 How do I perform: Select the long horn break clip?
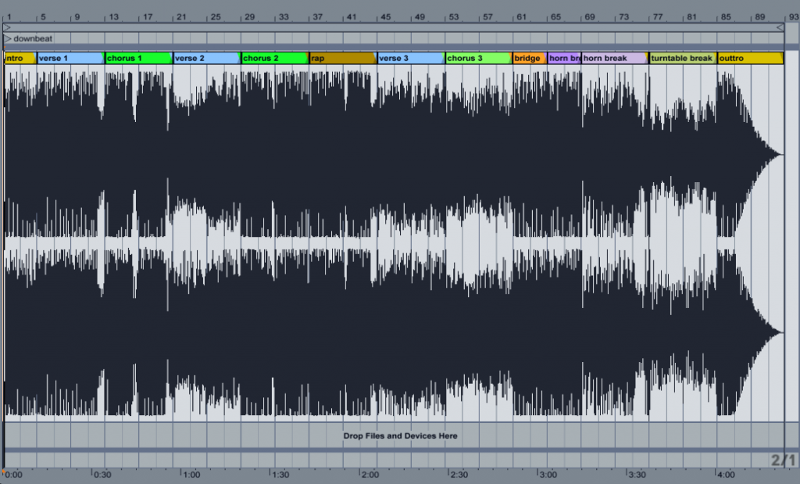pyautogui.click(x=615, y=58)
